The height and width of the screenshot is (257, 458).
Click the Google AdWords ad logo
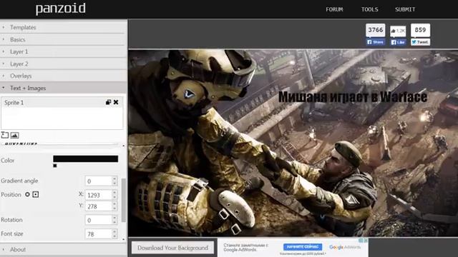tap(345, 247)
